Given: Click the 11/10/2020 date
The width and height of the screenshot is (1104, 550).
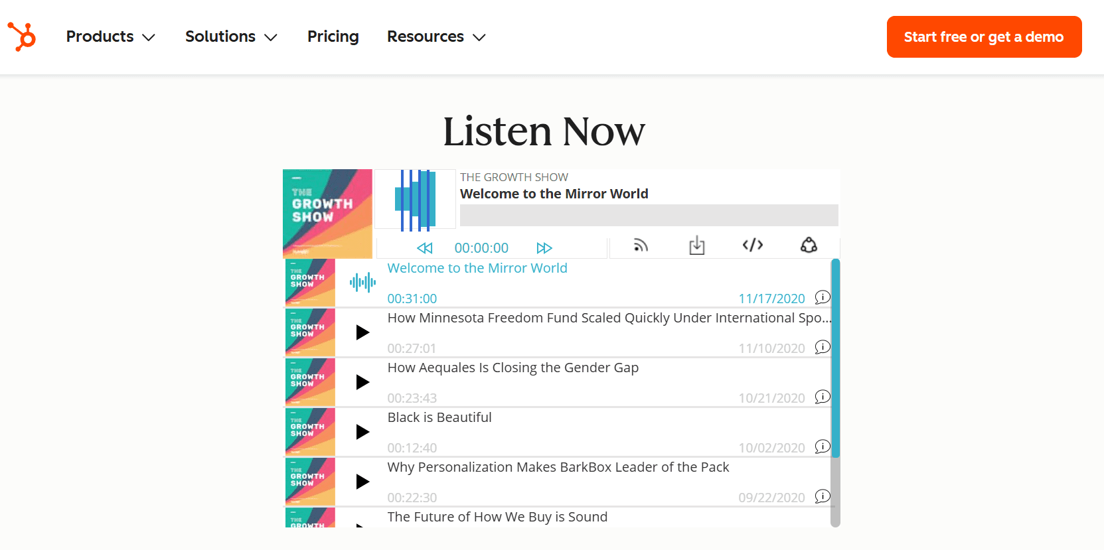Looking at the screenshot, I should [x=771, y=348].
